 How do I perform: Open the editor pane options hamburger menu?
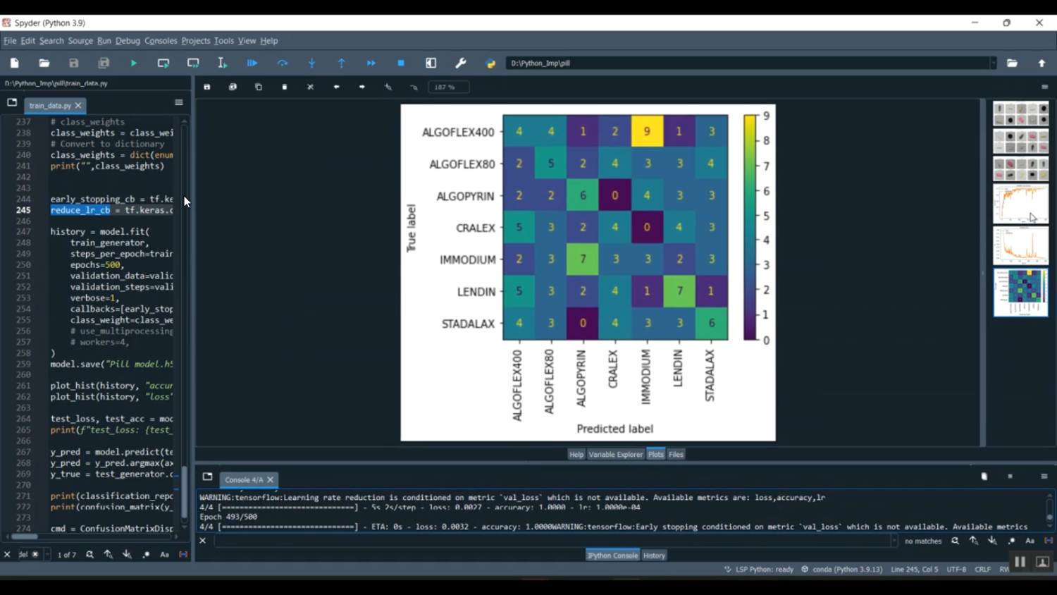coord(179,103)
